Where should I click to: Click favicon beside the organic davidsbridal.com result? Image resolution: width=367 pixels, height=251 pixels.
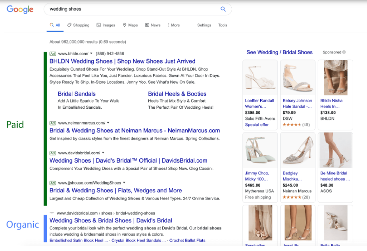point(52,213)
